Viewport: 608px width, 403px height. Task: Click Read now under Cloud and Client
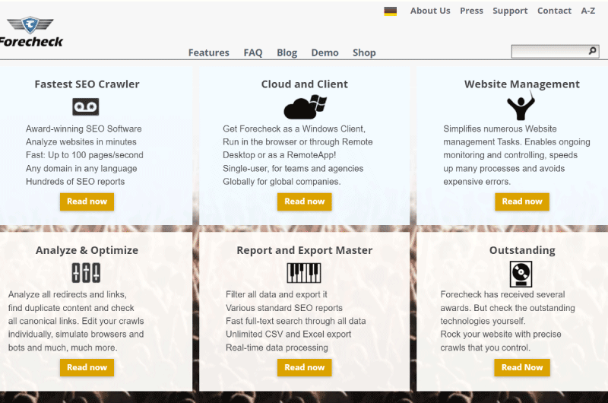305,201
